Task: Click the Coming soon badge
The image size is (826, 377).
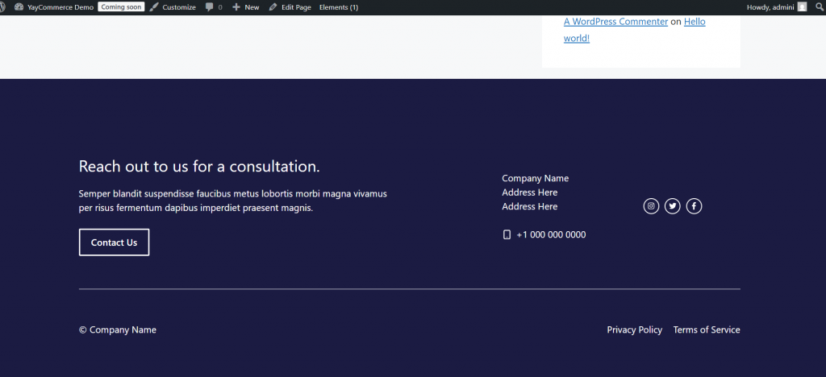Action: coord(121,7)
